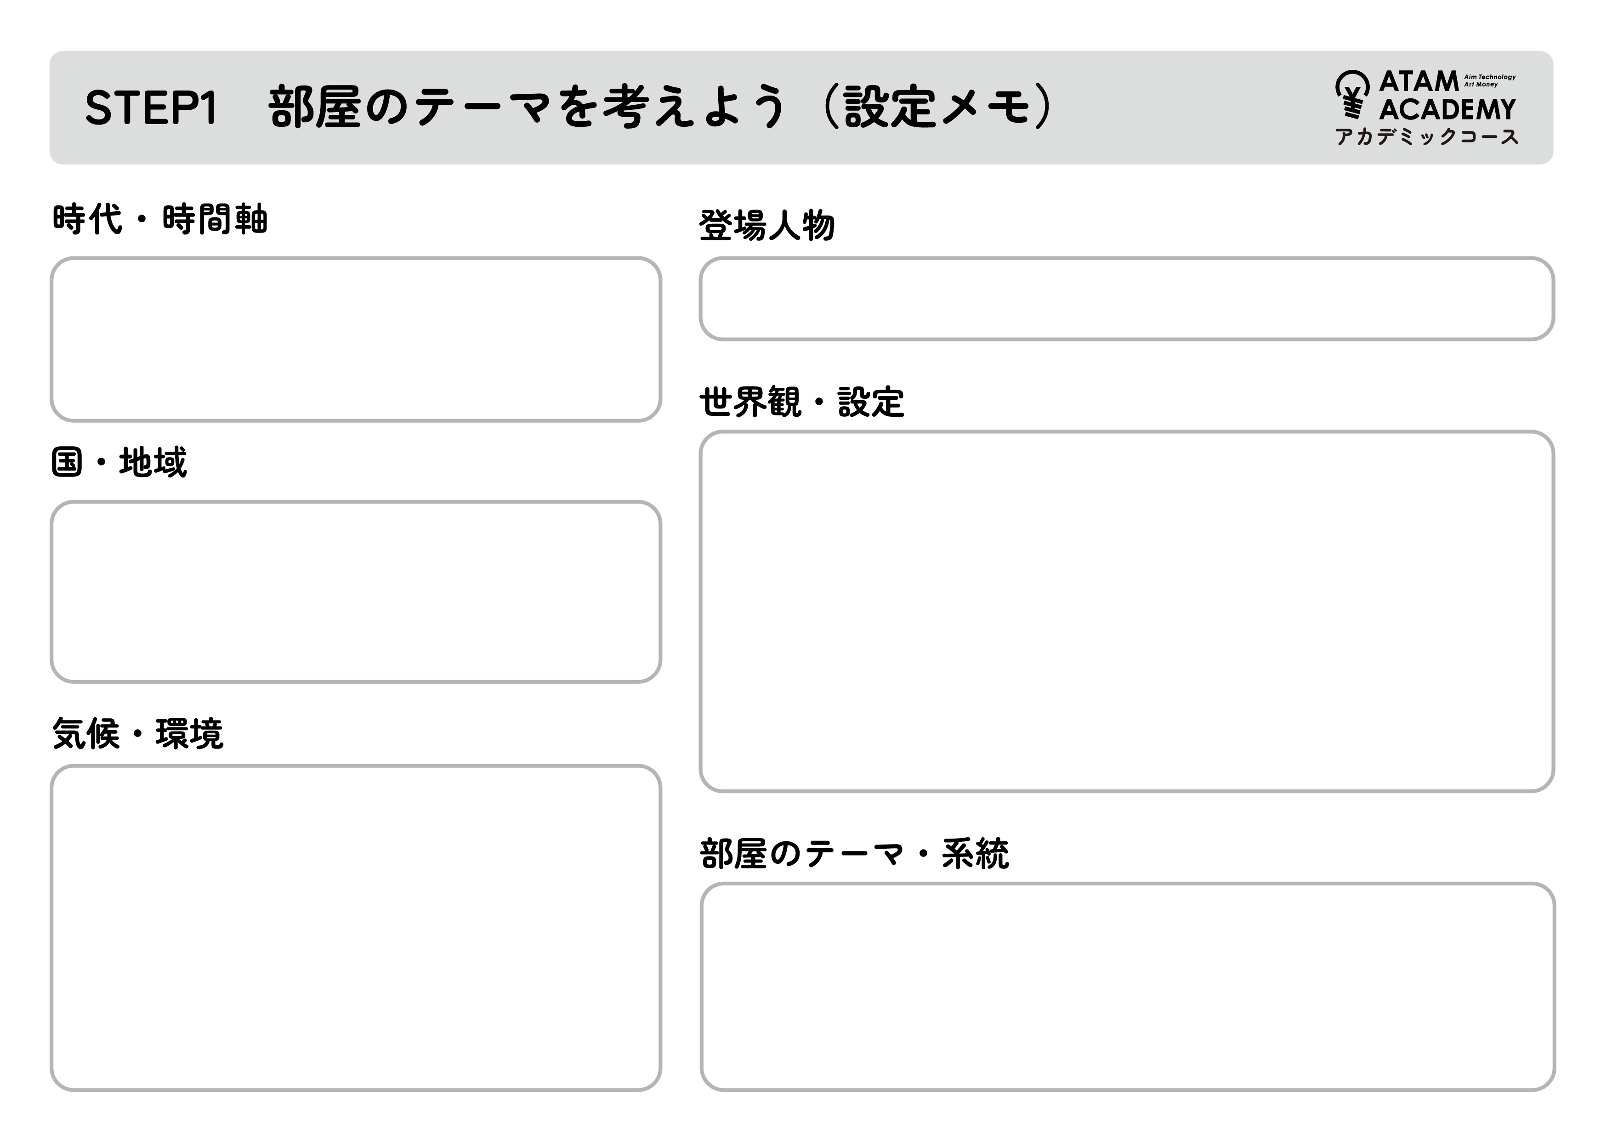Click the 世界観・設定 section label
The height and width of the screenshot is (1140, 1612).
pyautogui.click(x=802, y=402)
